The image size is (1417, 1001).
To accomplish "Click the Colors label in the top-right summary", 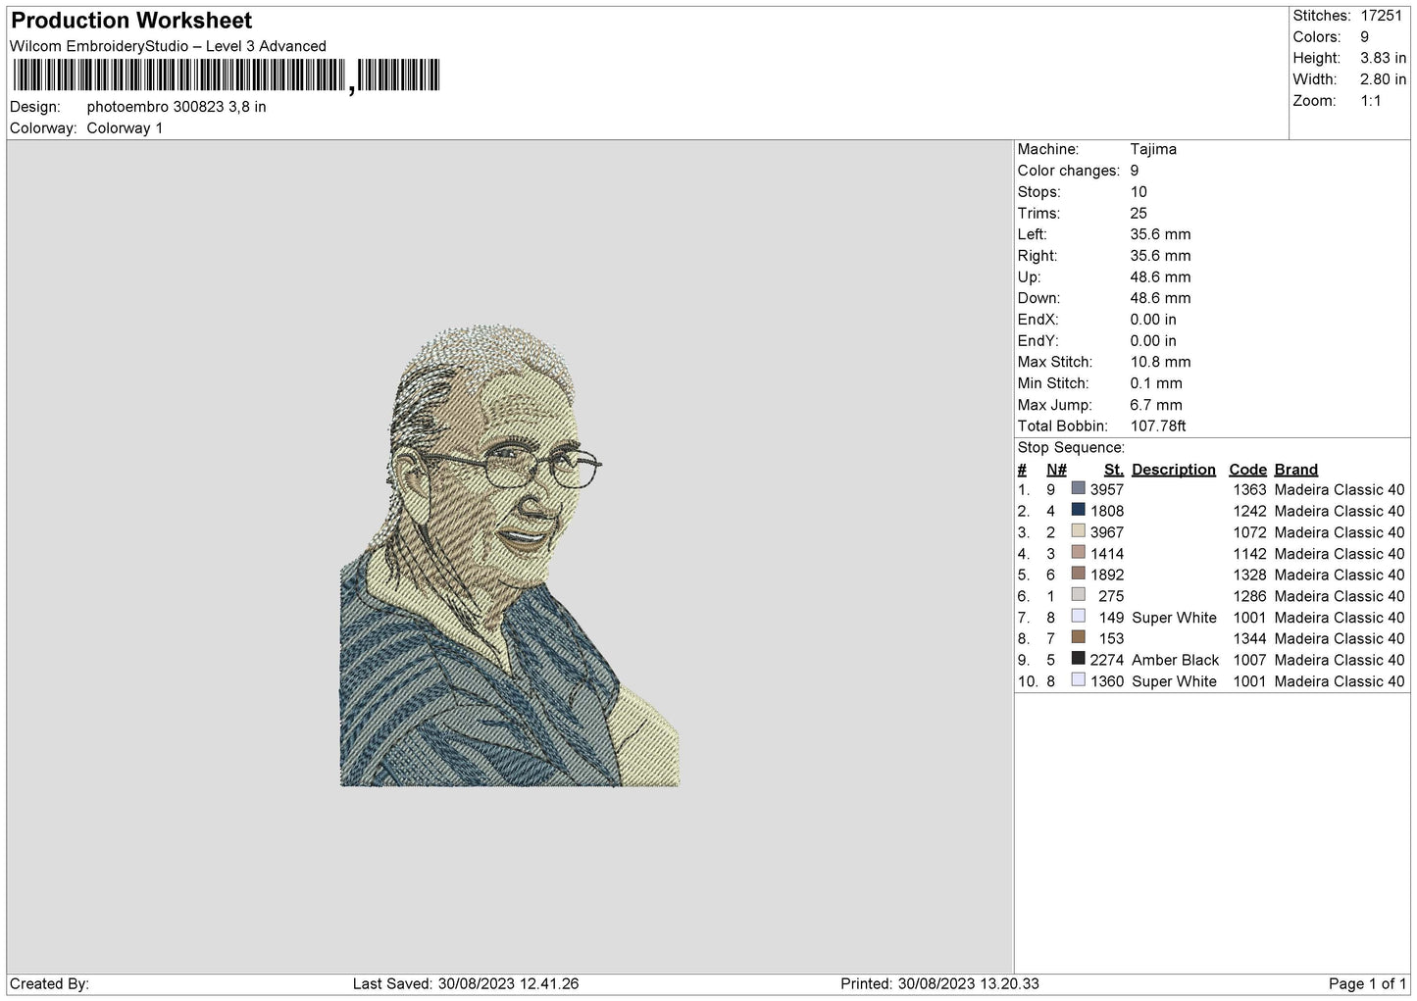I will (x=1317, y=37).
